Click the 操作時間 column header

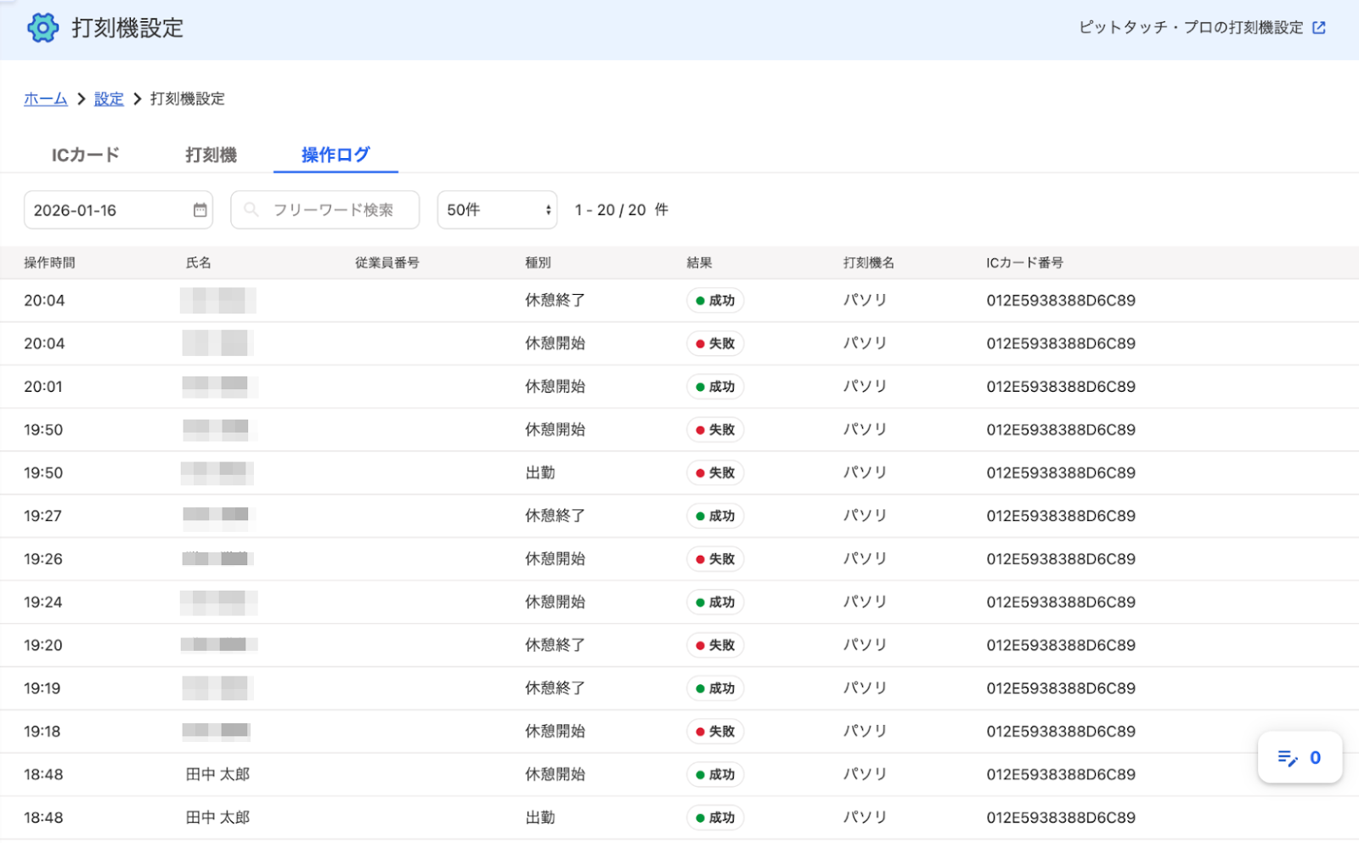pyautogui.click(x=49, y=263)
